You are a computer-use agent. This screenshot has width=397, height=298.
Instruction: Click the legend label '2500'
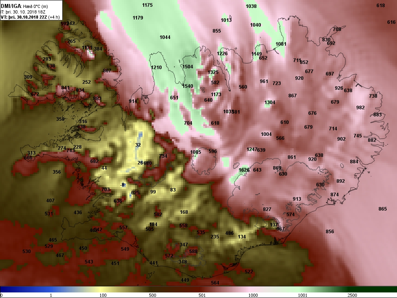(x=352, y=295)
